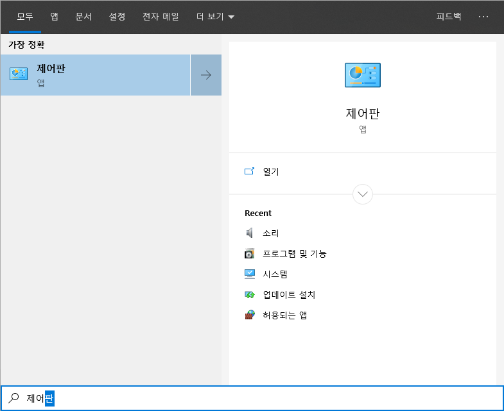Open recent item 업데이트 설치
The width and height of the screenshot is (504, 411).
[x=289, y=295]
